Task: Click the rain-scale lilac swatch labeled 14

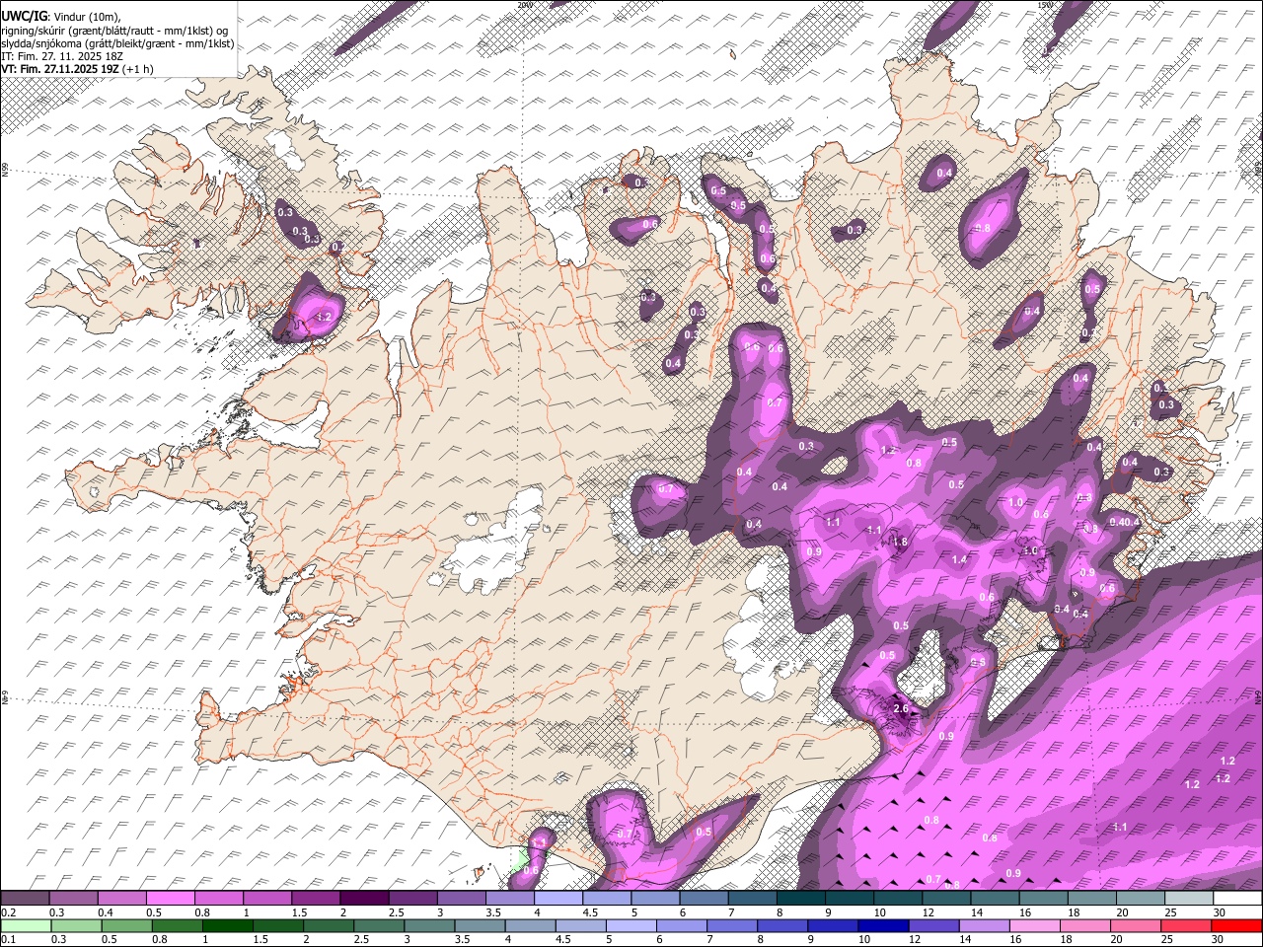Action: (x=984, y=925)
